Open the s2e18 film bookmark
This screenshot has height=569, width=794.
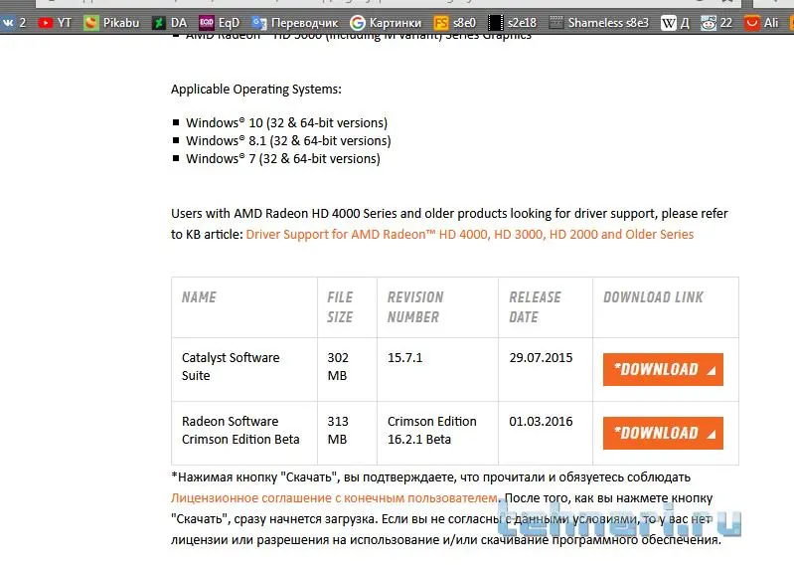[512, 23]
